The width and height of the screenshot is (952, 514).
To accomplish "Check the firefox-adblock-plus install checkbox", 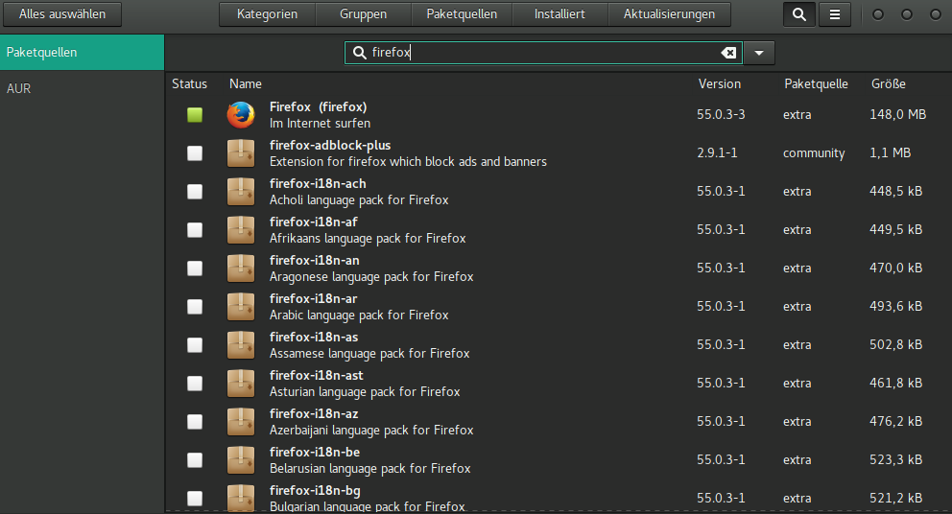I will (195, 153).
